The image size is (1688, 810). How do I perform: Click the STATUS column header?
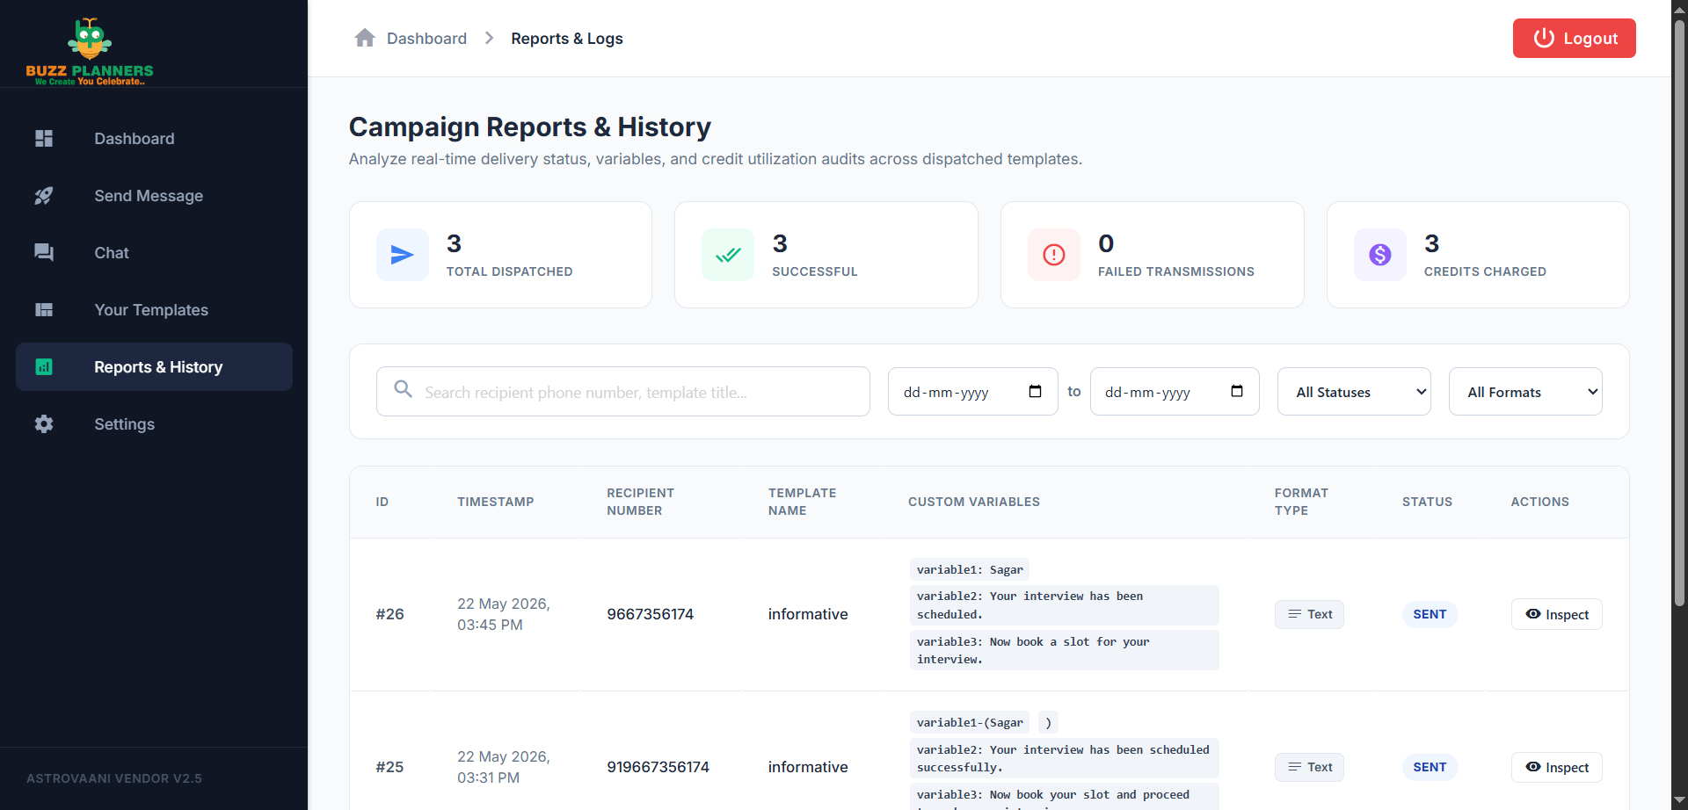[1427, 502]
